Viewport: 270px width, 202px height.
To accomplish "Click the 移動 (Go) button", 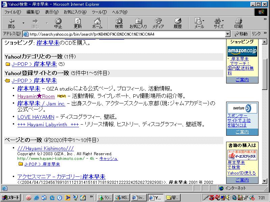I will (x=241, y=34).
